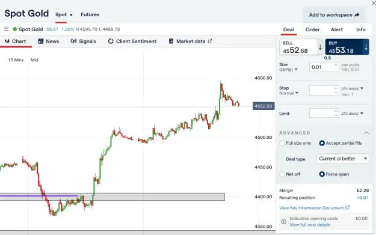Click external link icon after Key Information Document
This screenshot has width=376, height=235.
[347, 208]
